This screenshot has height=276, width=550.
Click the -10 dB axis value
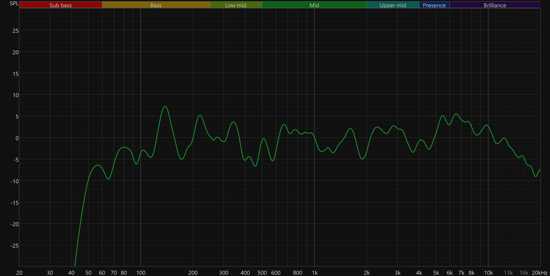pyautogui.click(x=14, y=181)
